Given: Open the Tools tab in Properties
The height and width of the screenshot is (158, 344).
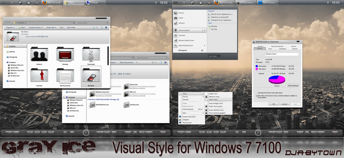Looking at the screenshot, I should (x=270, y=49).
